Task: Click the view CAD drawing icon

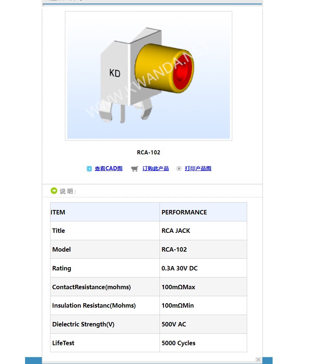Action: click(89, 169)
